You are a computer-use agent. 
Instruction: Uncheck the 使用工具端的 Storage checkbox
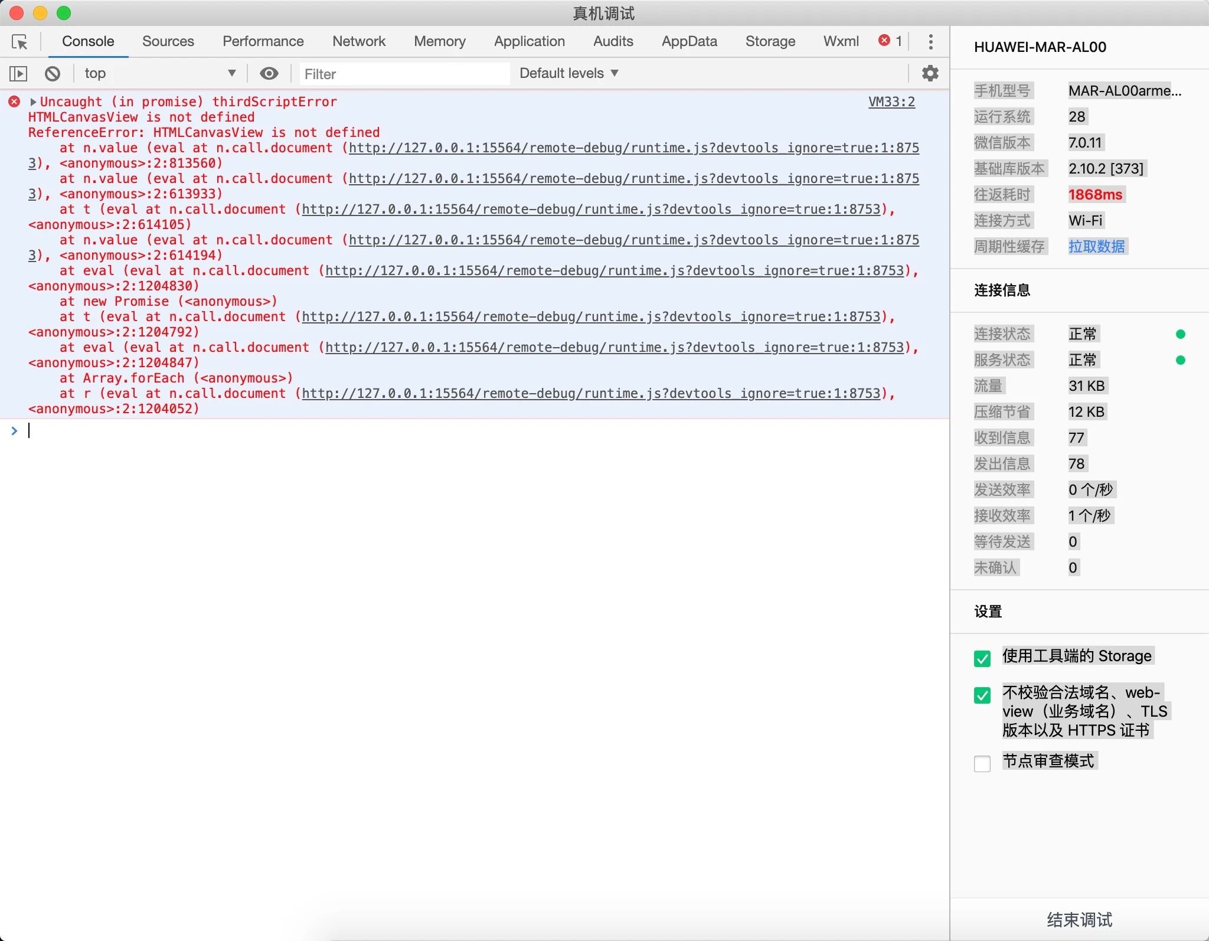point(982,658)
